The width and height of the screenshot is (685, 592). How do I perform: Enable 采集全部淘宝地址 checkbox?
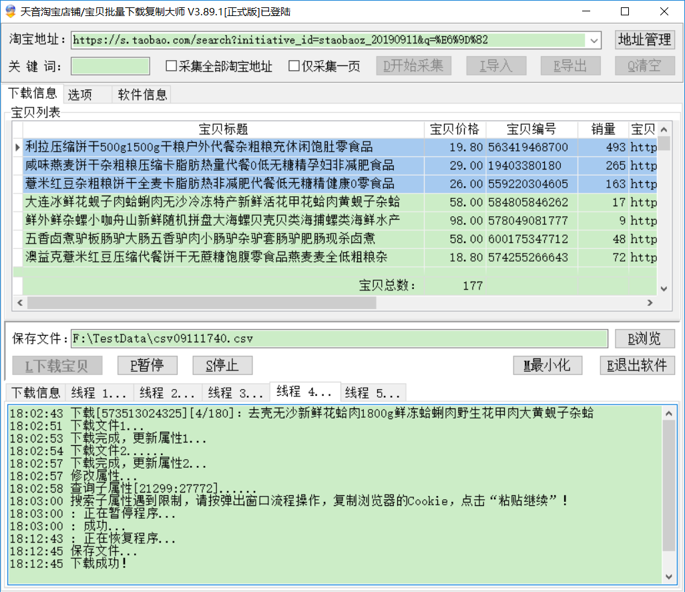click(x=172, y=66)
